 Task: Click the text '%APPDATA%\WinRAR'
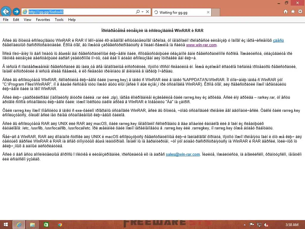tap(204, 80)
